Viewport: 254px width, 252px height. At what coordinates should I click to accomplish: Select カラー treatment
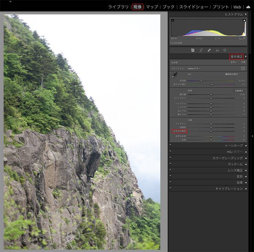[x=234, y=62]
